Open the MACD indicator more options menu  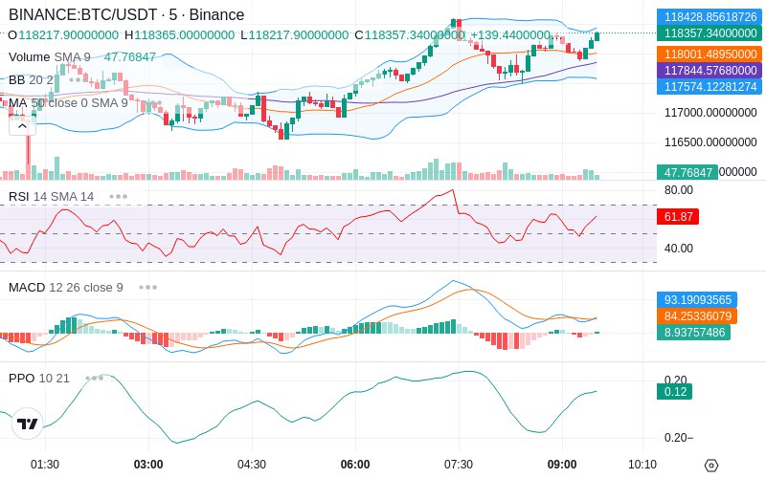click(147, 288)
